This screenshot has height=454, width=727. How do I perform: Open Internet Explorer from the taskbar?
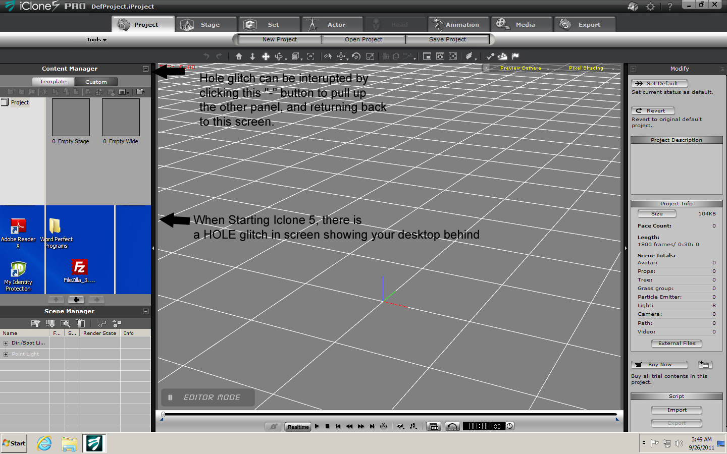tap(44, 443)
